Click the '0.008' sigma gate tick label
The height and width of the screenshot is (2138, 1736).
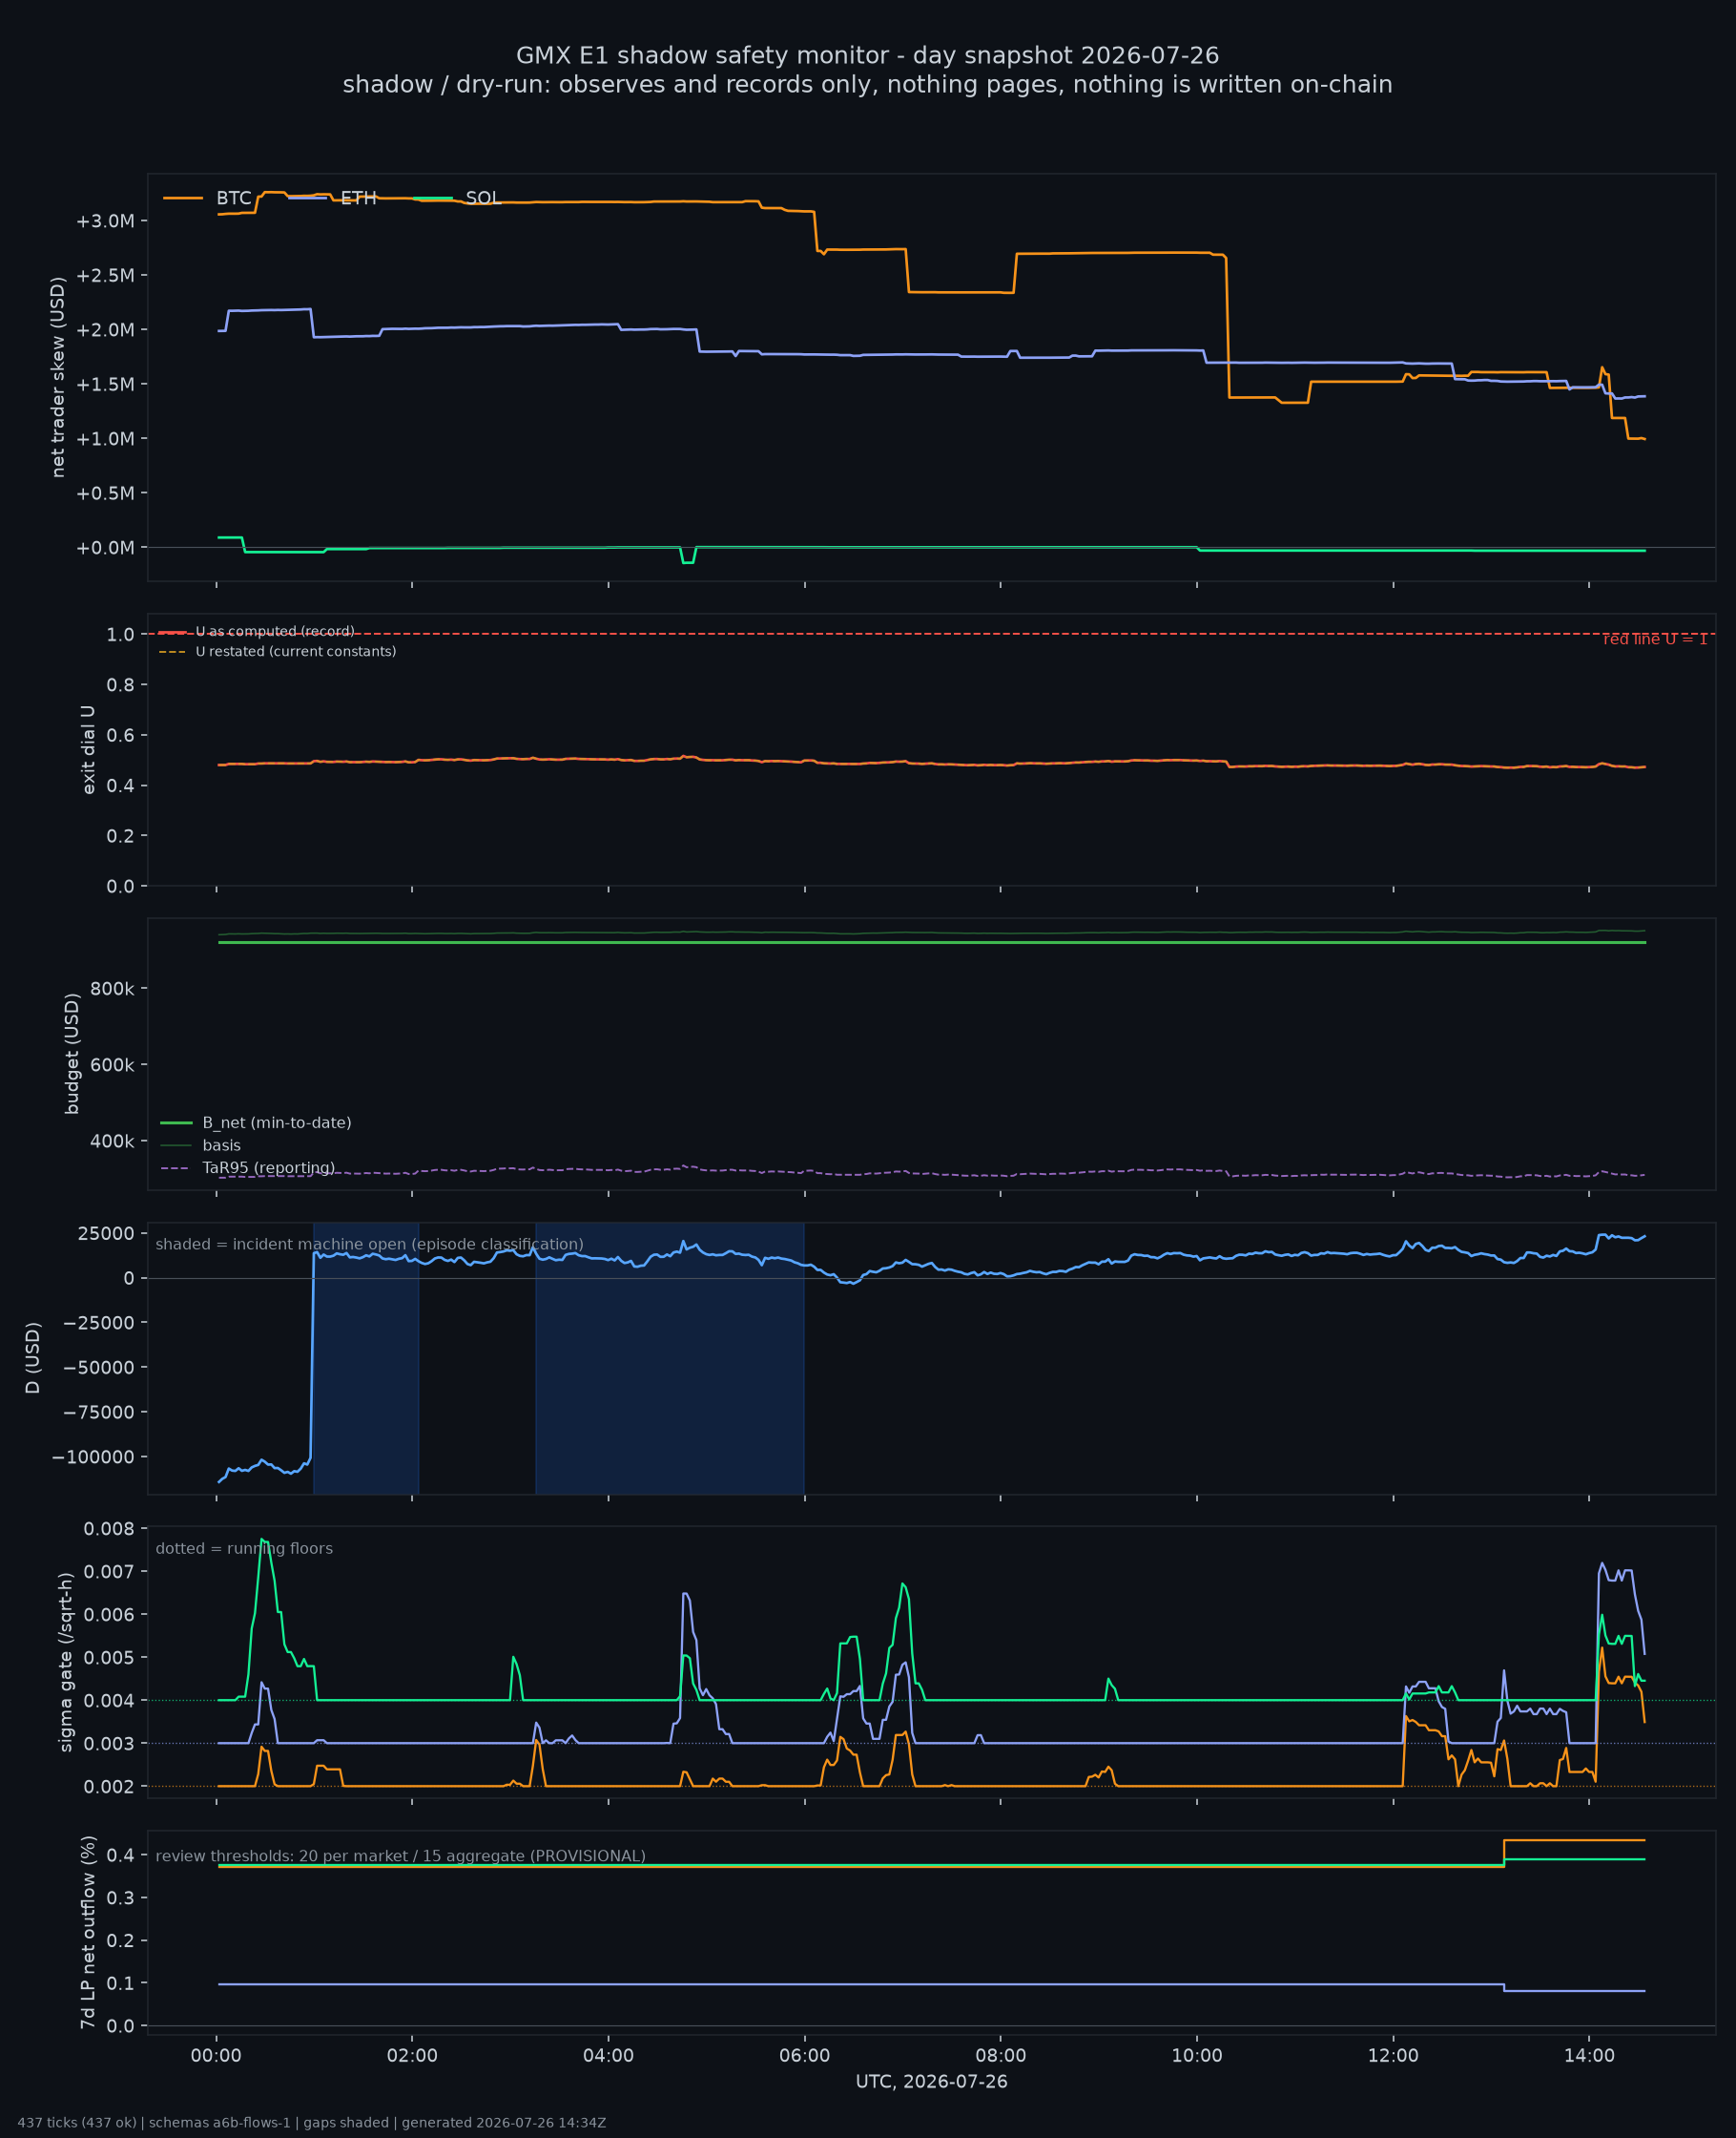109,1529
